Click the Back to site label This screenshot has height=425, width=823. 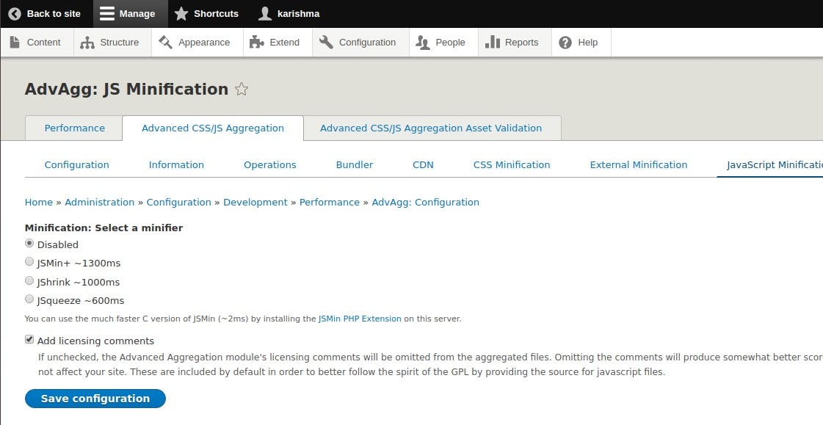(54, 14)
